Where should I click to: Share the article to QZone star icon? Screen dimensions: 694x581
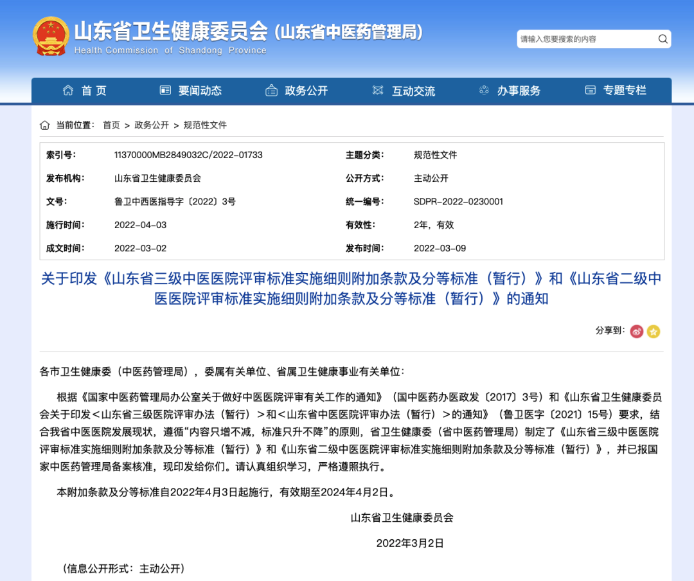click(654, 331)
